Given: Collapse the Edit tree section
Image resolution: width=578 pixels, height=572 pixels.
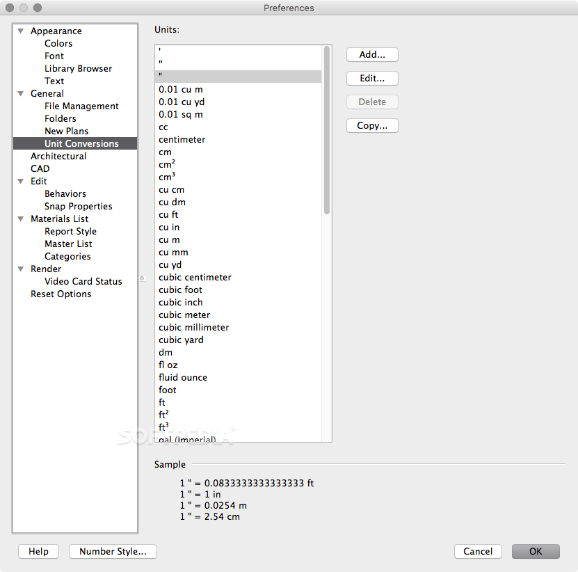Looking at the screenshot, I should tap(21, 182).
